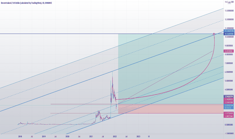235x139 pixels.
Task: Click the 10.36383582 price label
Action: [x=229, y=34]
